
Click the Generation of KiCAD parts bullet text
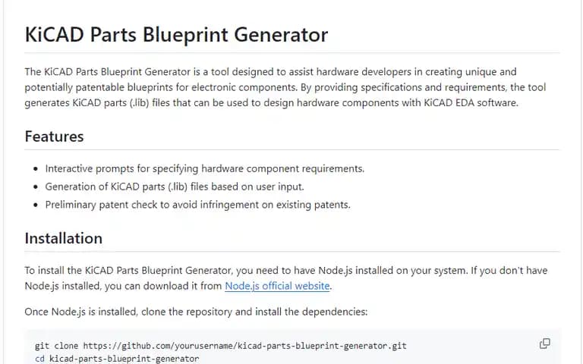(x=175, y=187)
